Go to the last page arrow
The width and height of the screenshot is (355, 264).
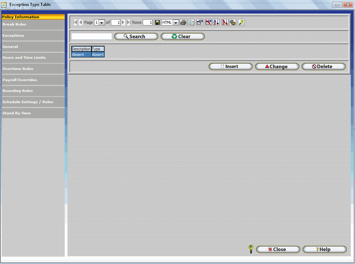click(129, 22)
